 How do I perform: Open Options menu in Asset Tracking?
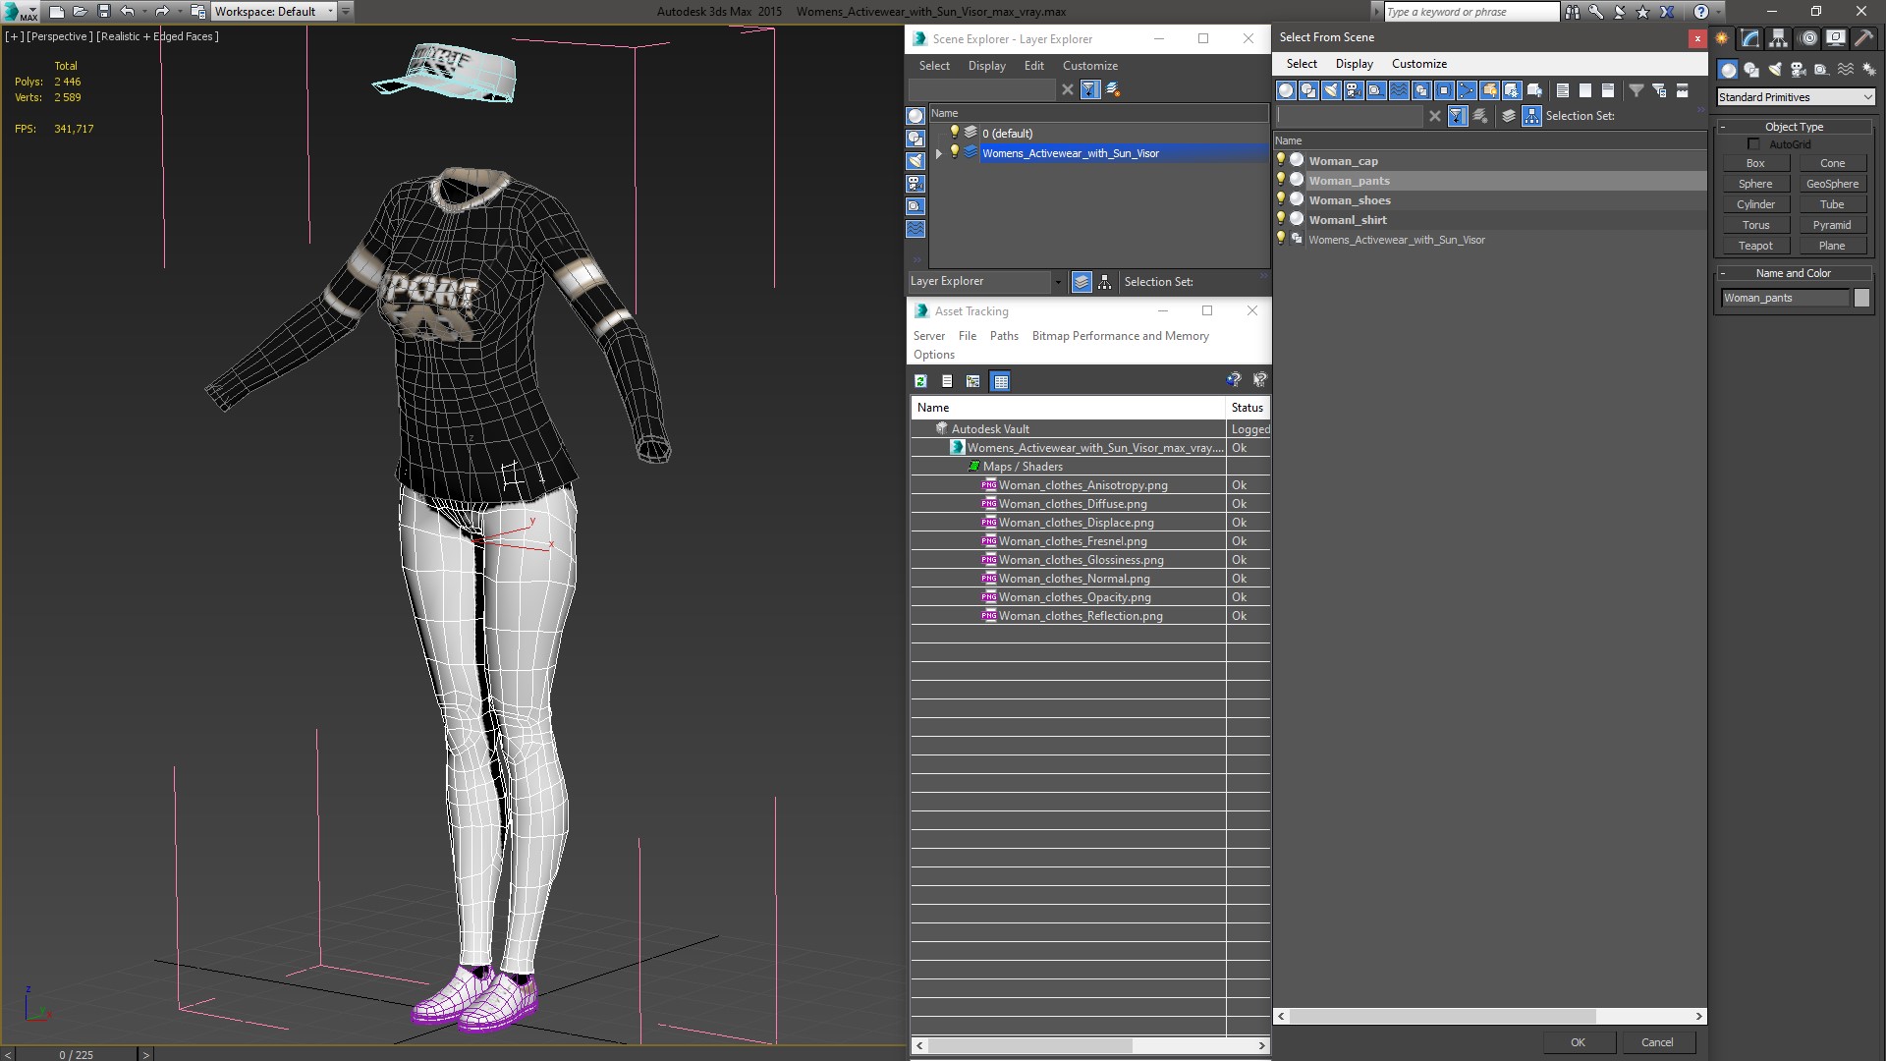coord(934,355)
